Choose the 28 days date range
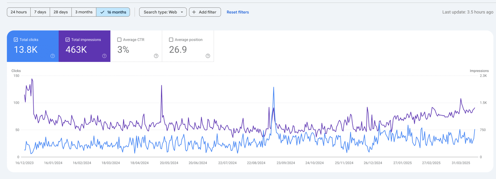 (61, 12)
